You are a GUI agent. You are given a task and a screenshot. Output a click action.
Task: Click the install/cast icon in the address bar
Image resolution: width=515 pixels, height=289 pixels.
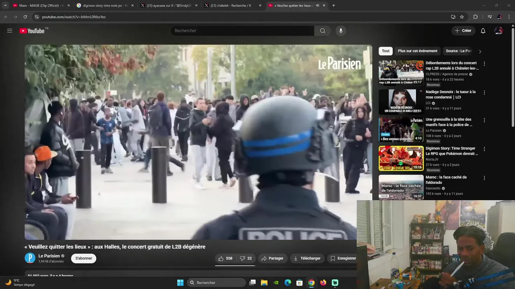coord(453,17)
